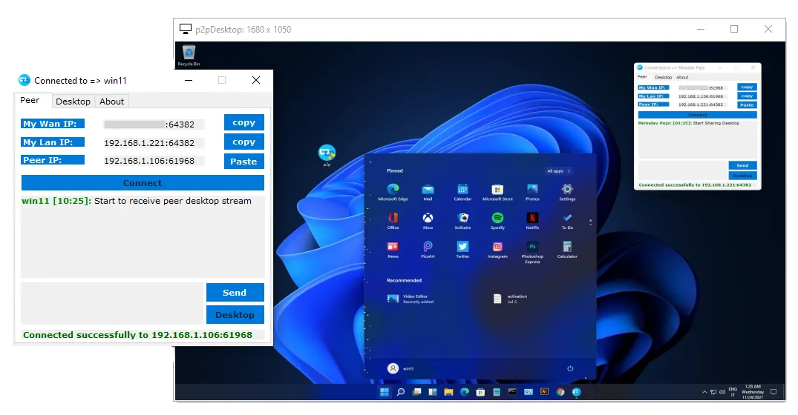
Task: Click the Windows Start button on taskbar
Action: [385, 392]
